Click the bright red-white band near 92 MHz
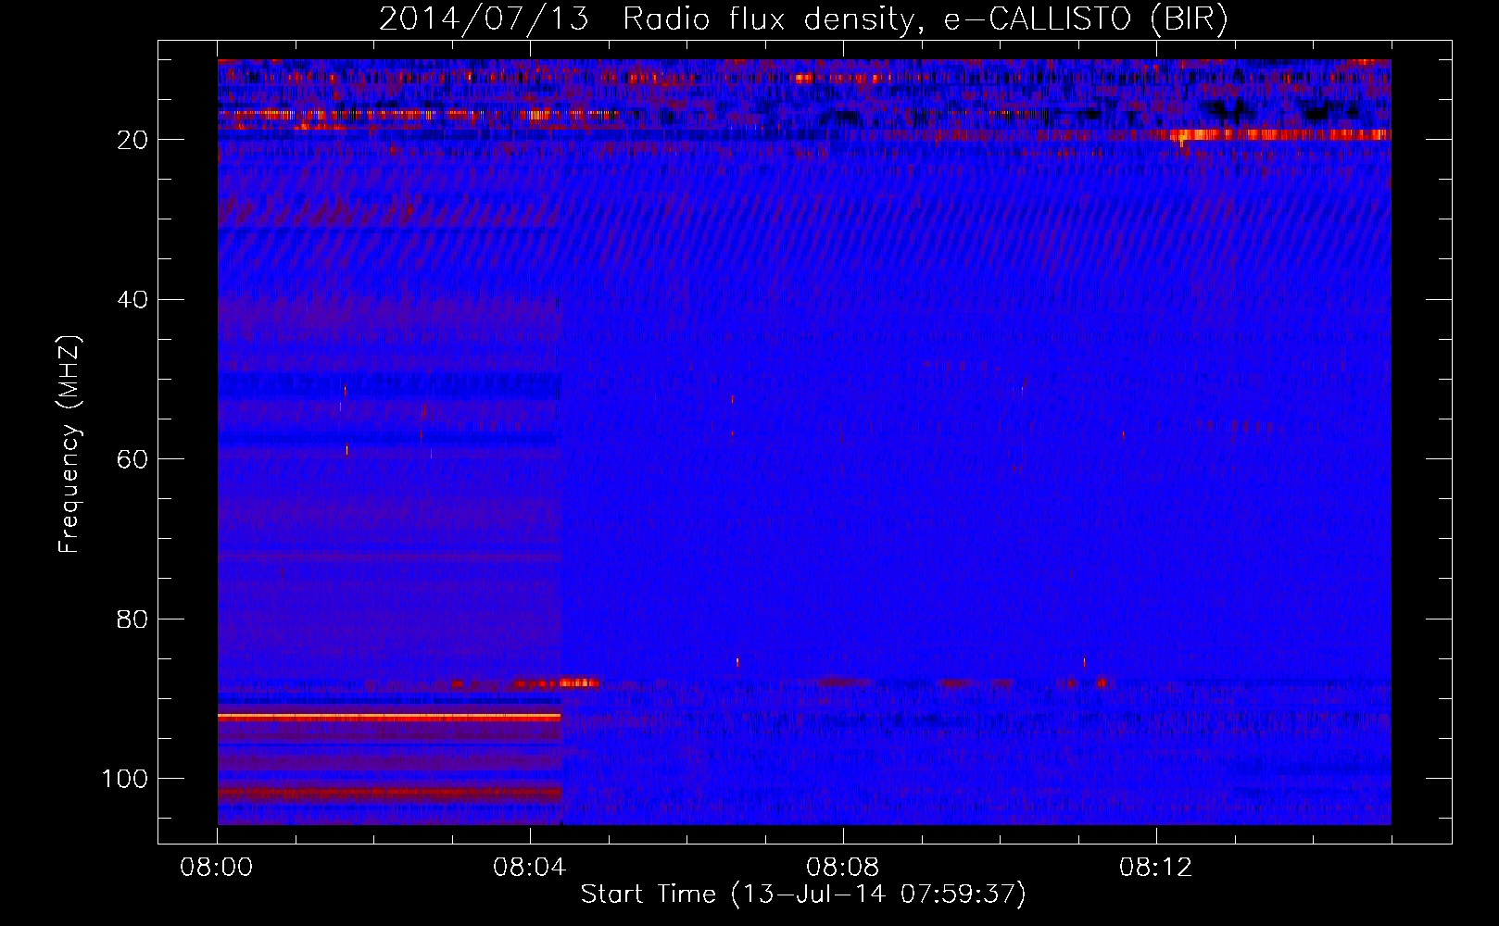Viewport: 1499px width, 926px height. [389, 717]
